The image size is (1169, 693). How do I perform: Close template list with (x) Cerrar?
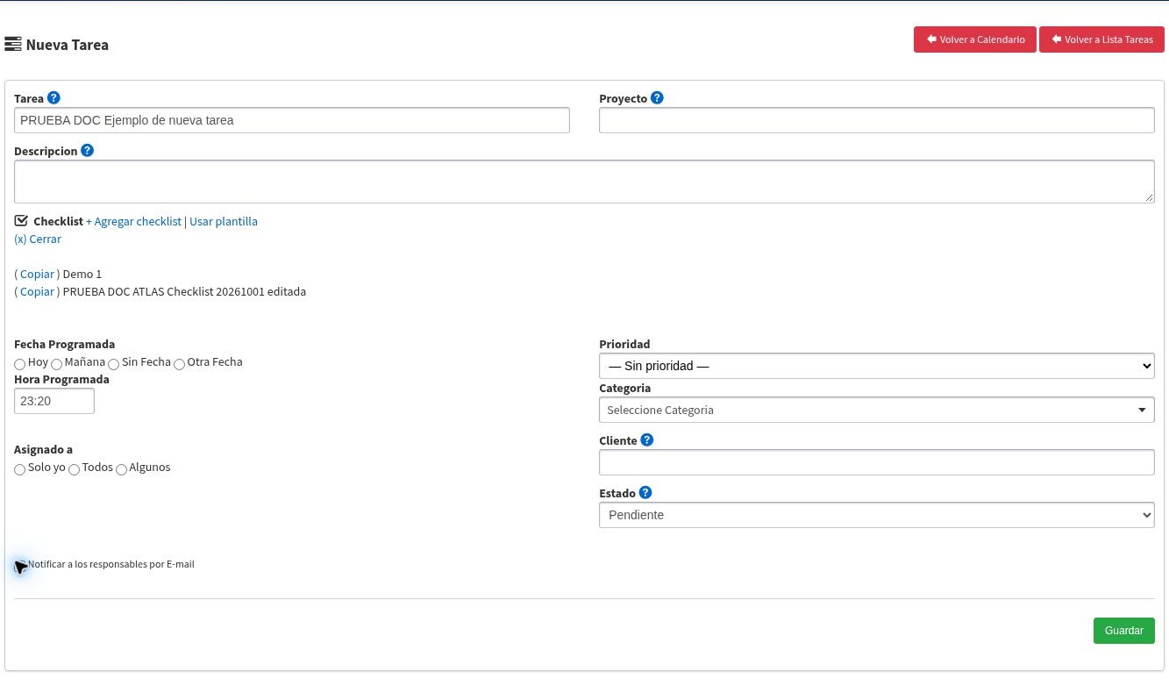pyautogui.click(x=38, y=239)
